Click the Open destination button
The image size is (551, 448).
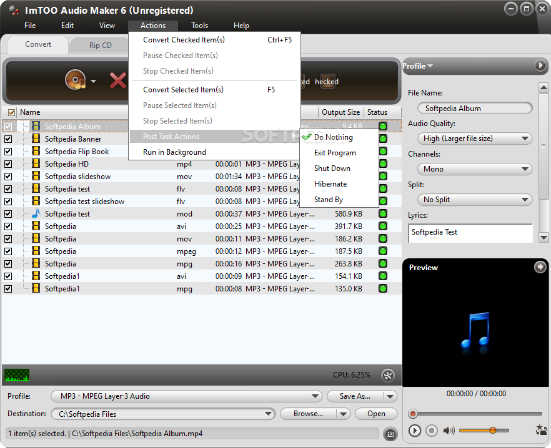click(x=376, y=414)
